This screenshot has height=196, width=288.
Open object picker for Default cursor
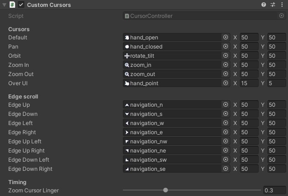(x=226, y=37)
